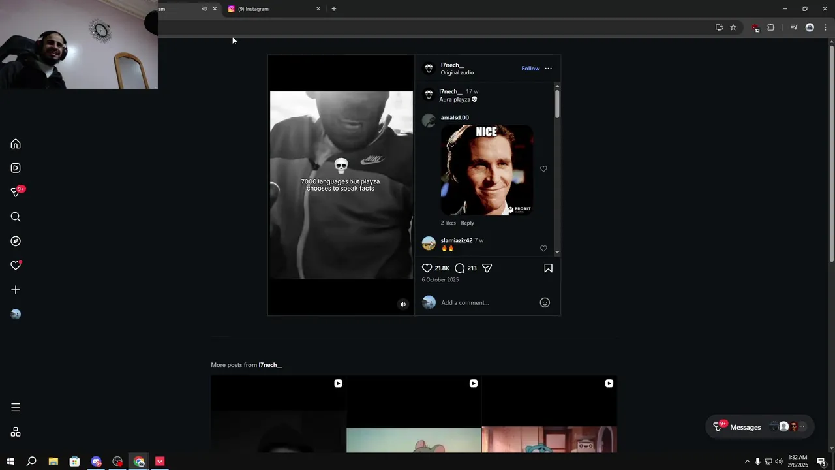Reply to amalsd.00's comment
This screenshot has width=835, height=470.
click(468, 223)
